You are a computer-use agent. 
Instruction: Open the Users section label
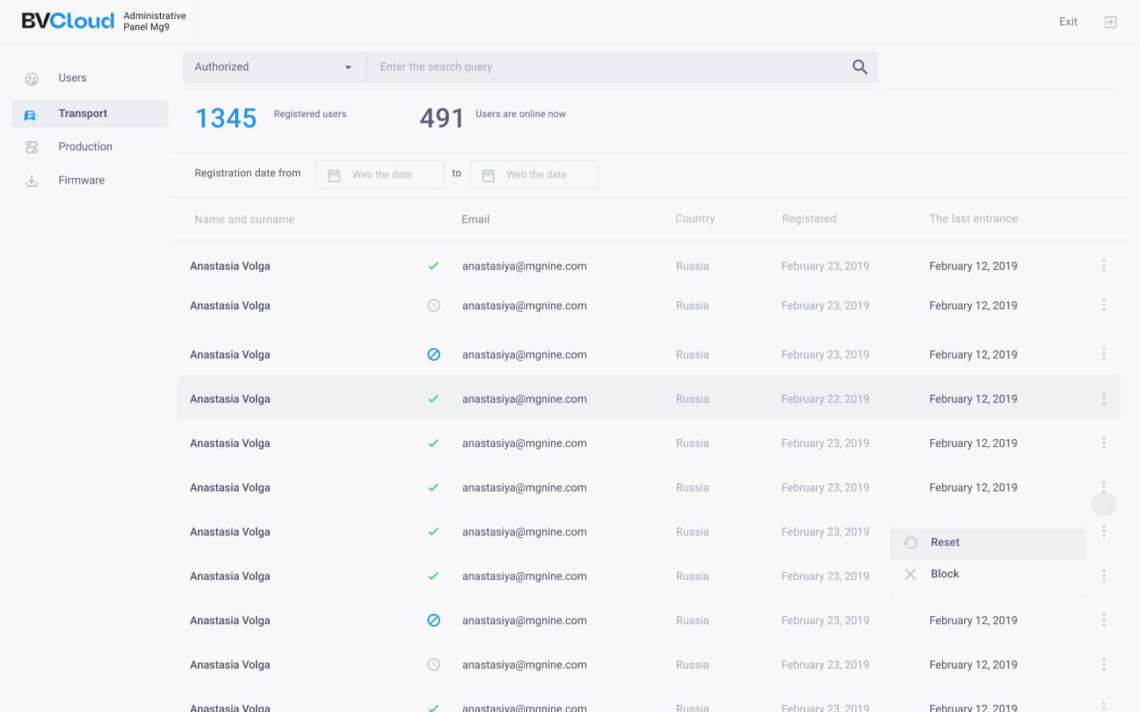click(73, 78)
